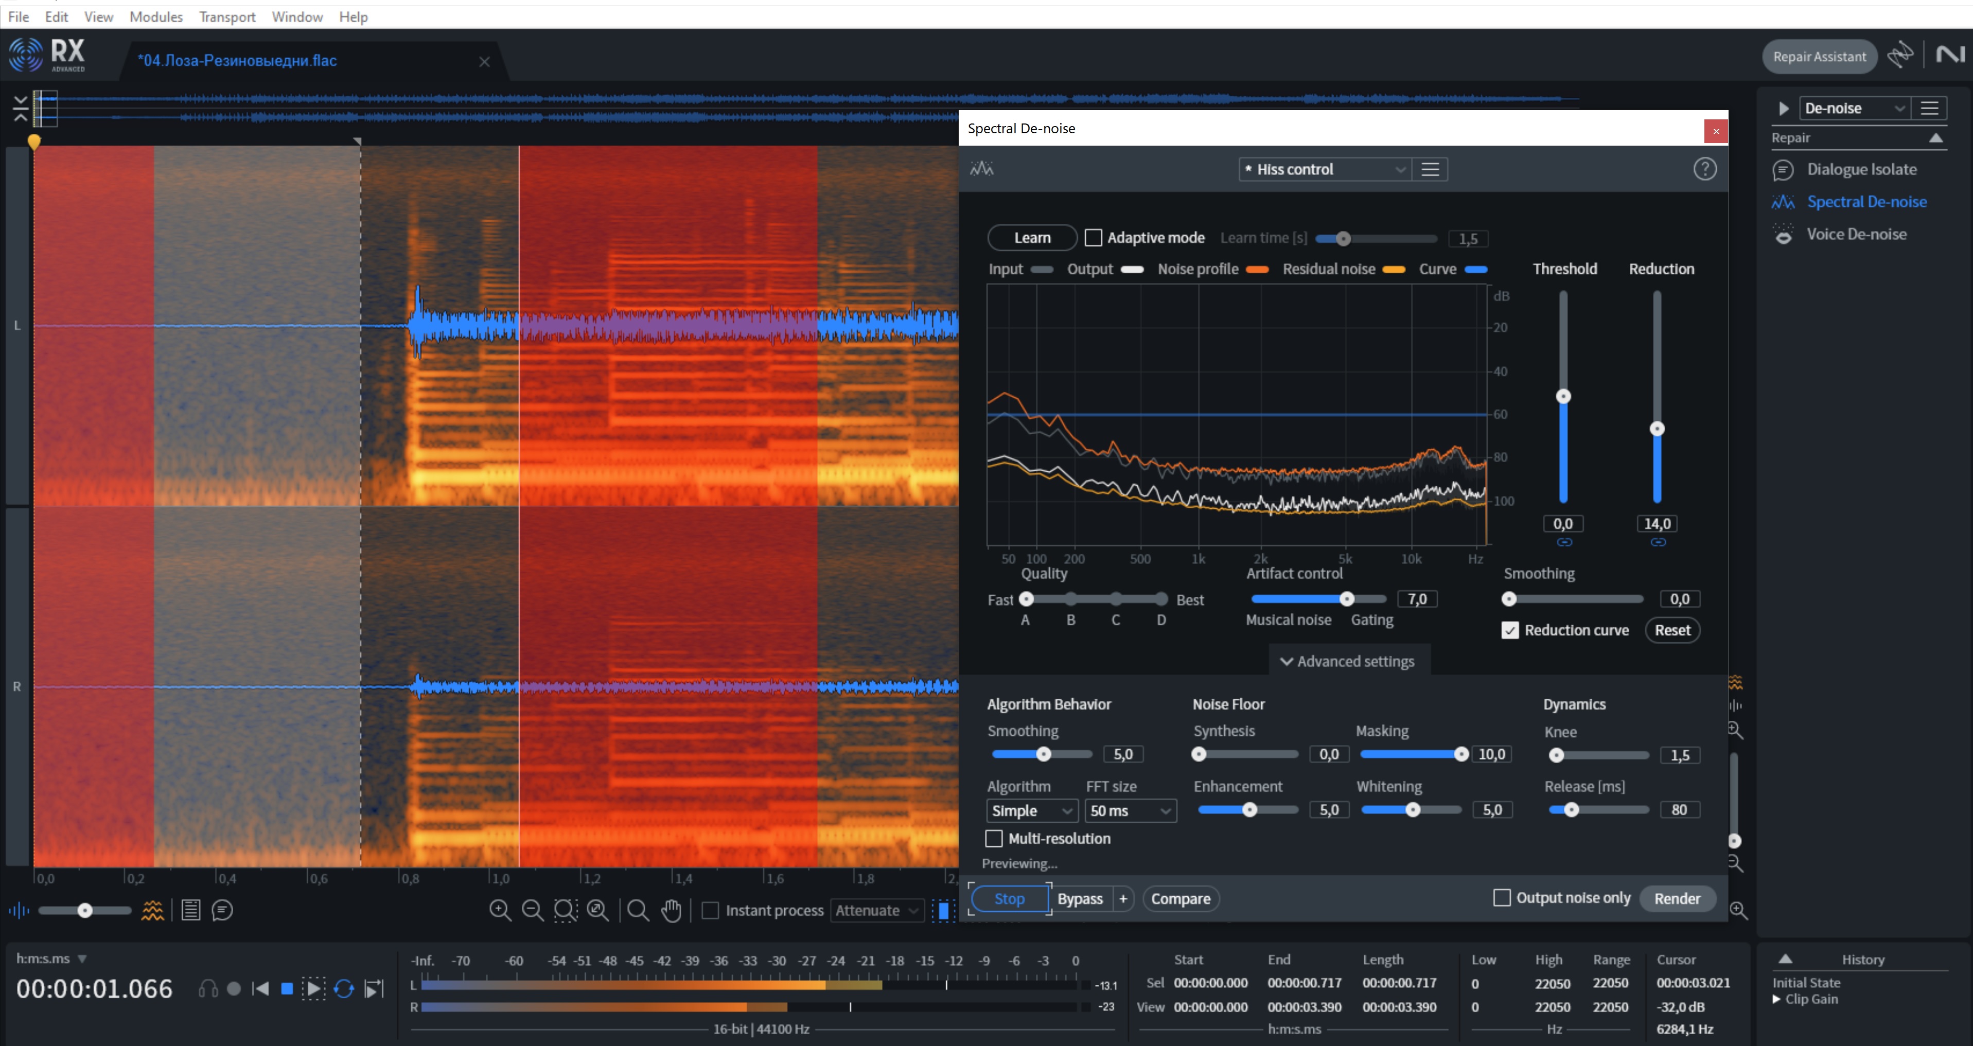The width and height of the screenshot is (1973, 1046).
Task: Collapse the Advanced settings section
Action: coord(1348,661)
